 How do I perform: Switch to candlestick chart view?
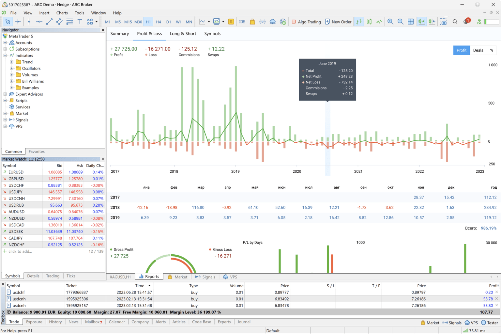[x=369, y=22]
